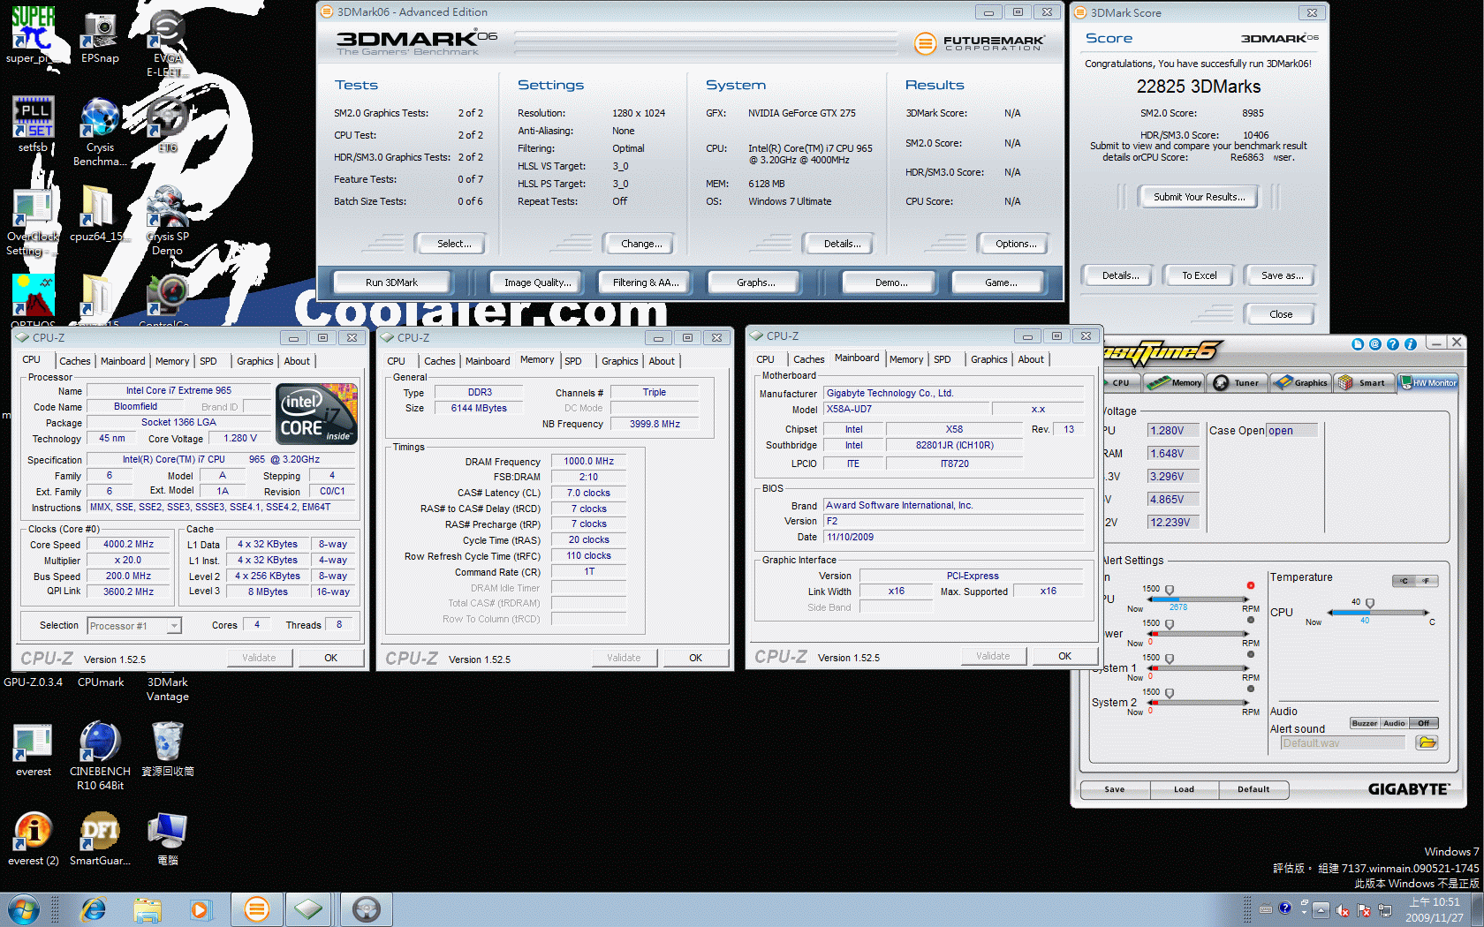The height and width of the screenshot is (927, 1484).
Task: Click the muted volume tray icon
Action: [1343, 910]
